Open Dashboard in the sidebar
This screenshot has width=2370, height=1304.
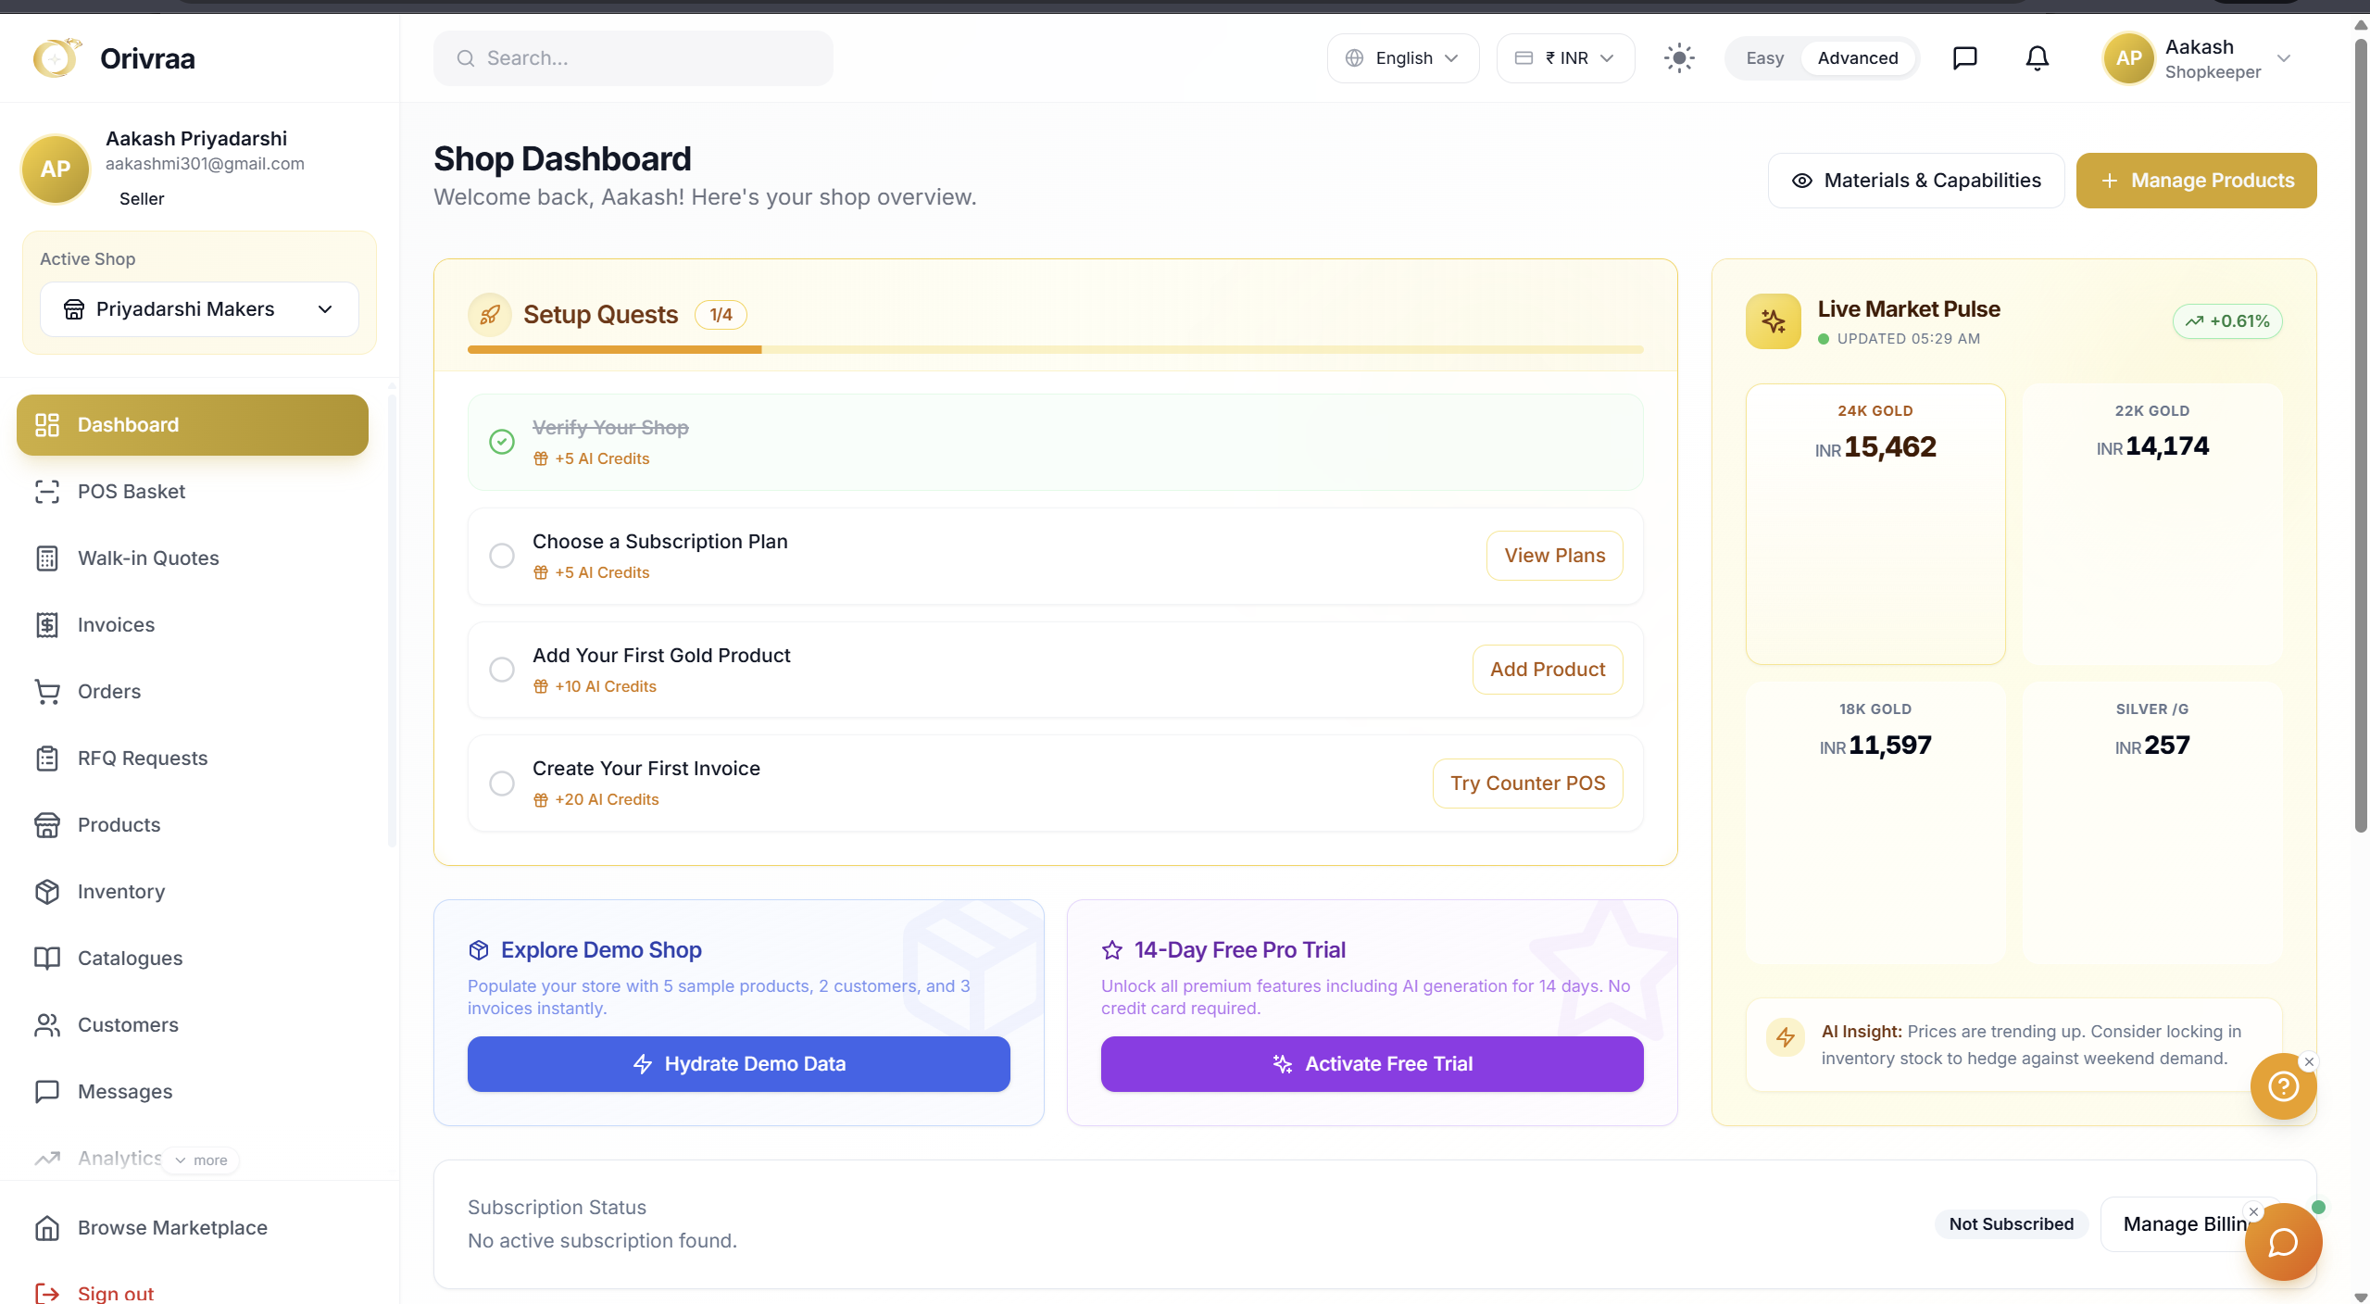[193, 425]
